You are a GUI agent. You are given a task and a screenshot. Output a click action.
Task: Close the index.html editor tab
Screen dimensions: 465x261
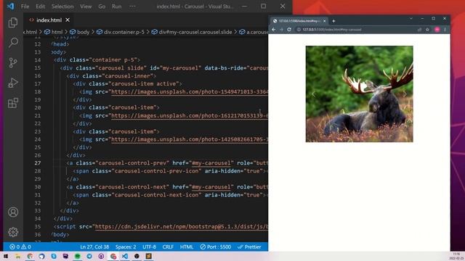[x=68, y=20]
